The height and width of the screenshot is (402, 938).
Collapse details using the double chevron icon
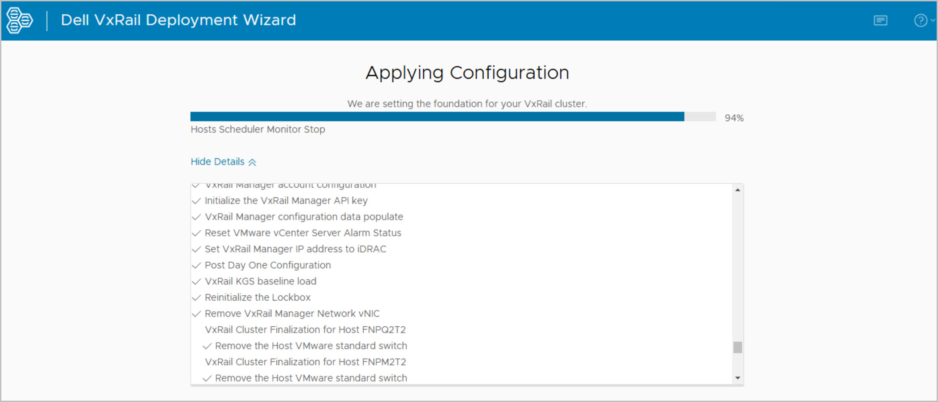[x=253, y=162]
